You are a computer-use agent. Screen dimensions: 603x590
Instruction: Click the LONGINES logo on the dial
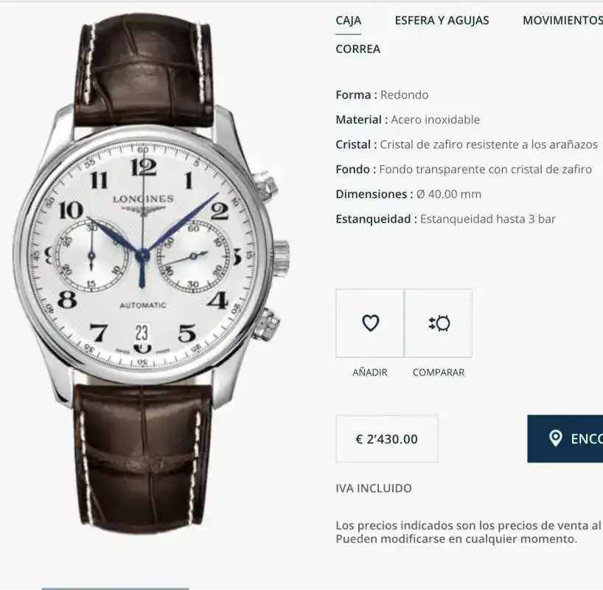click(143, 199)
